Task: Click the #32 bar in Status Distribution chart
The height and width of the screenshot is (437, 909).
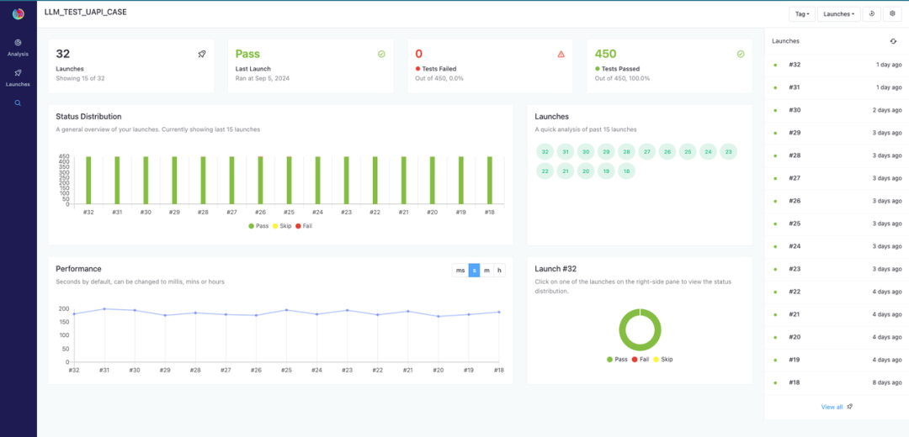Action: 88,180
